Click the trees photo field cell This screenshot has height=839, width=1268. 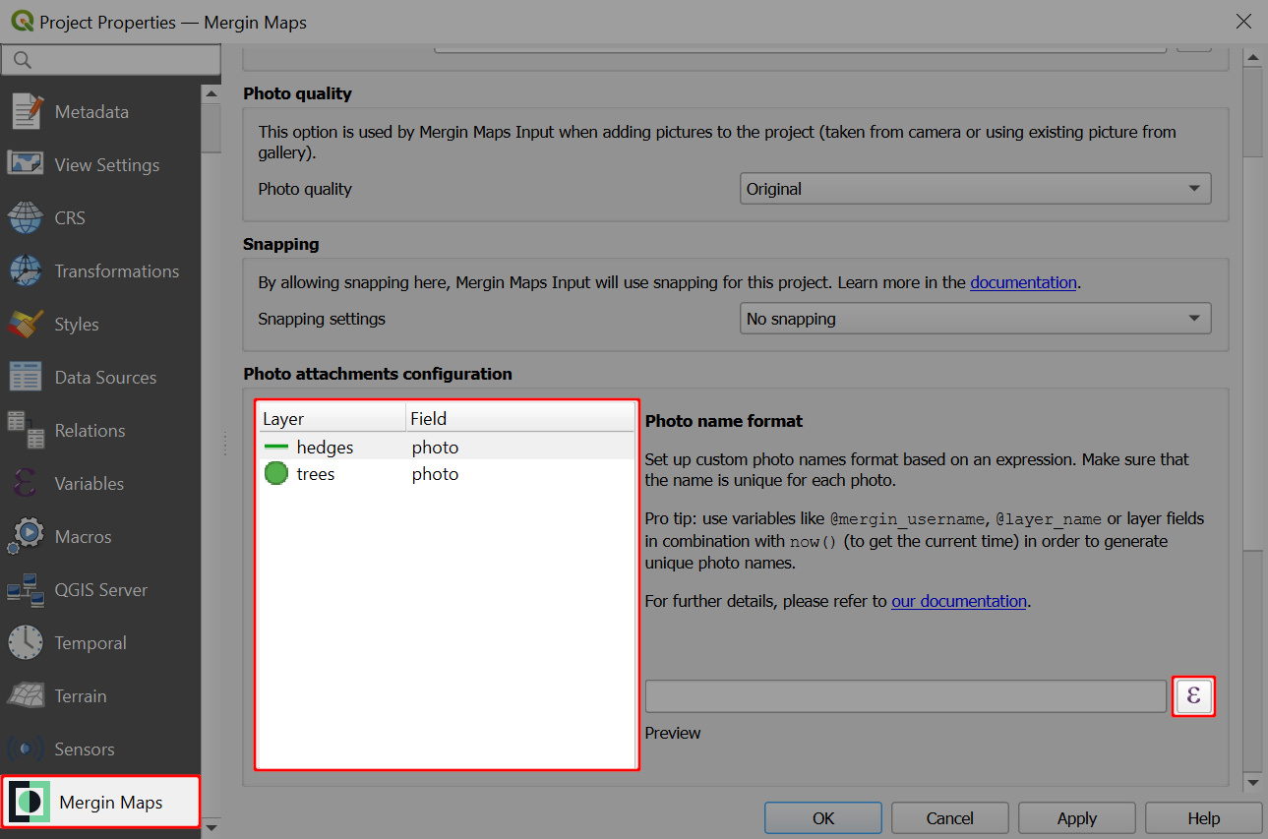[x=436, y=474]
